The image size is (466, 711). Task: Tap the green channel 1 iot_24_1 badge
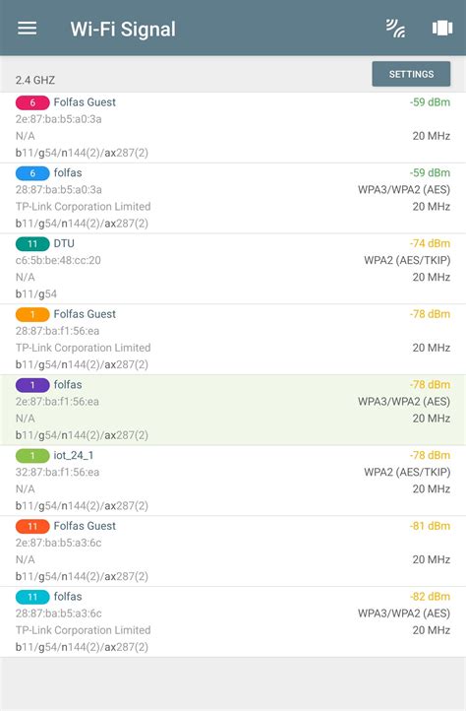(32, 456)
